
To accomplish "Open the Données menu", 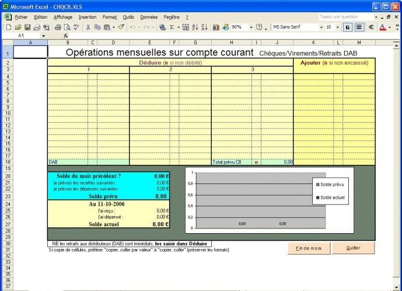I will click(149, 17).
